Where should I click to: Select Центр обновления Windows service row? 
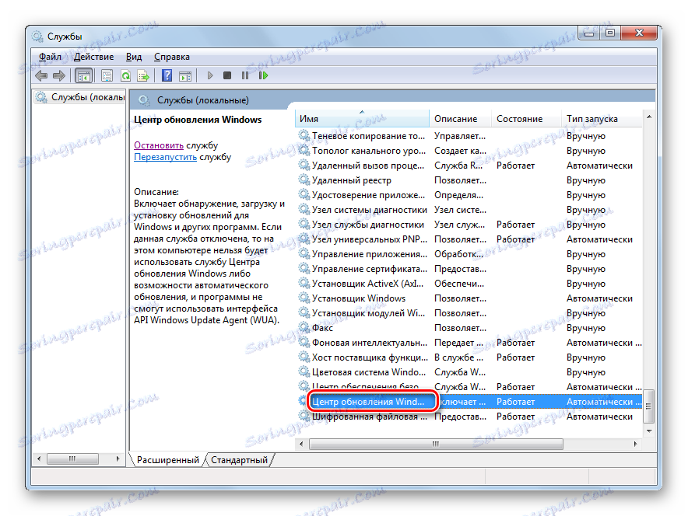click(469, 402)
